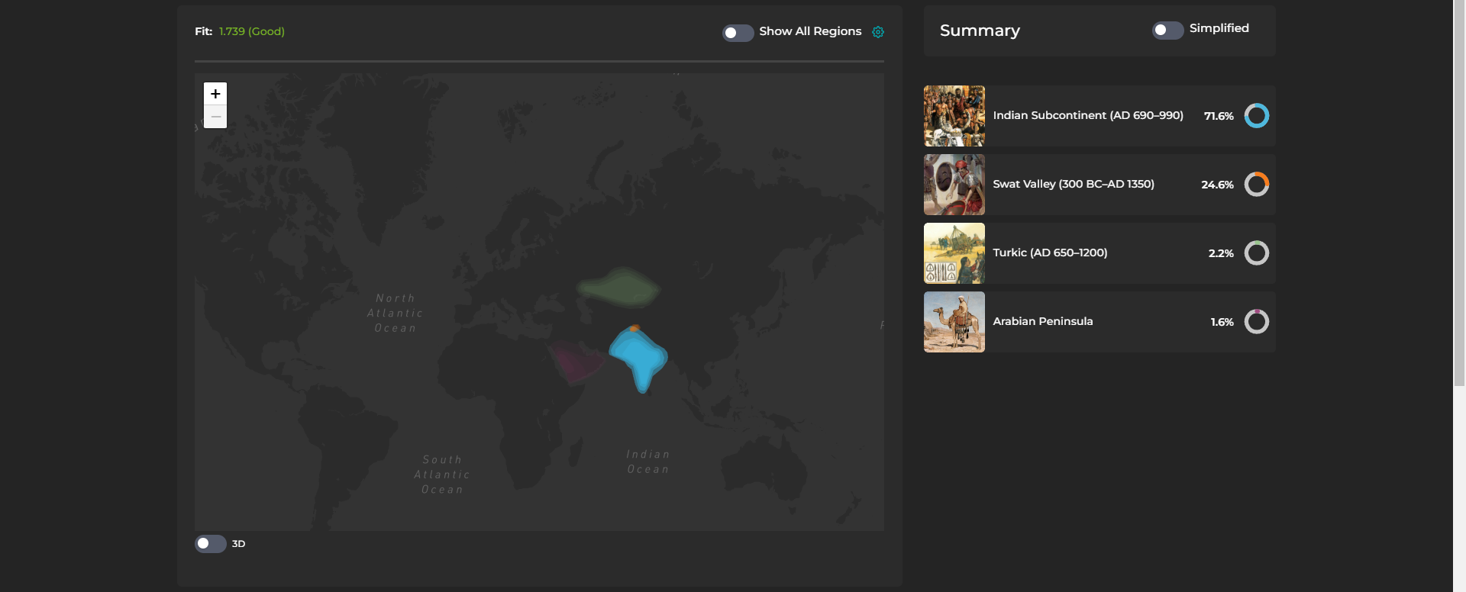Open the regions settings gear icon
This screenshot has width=1466, height=592.
coord(878,32)
